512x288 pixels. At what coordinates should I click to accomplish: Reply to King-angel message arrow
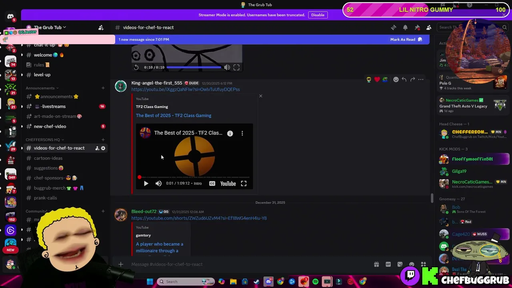(x=404, y=80)
